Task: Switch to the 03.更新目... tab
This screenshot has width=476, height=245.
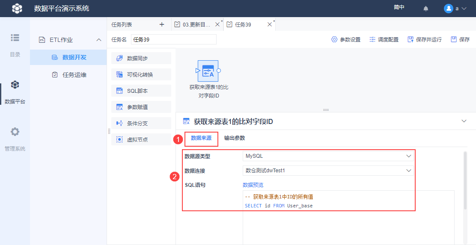Action: tap(196, 25)
